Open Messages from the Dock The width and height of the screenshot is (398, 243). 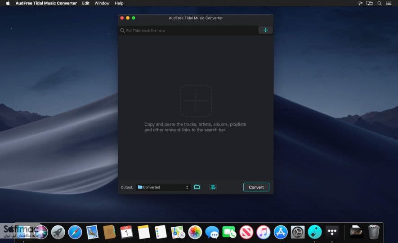(x=212, y=232)
